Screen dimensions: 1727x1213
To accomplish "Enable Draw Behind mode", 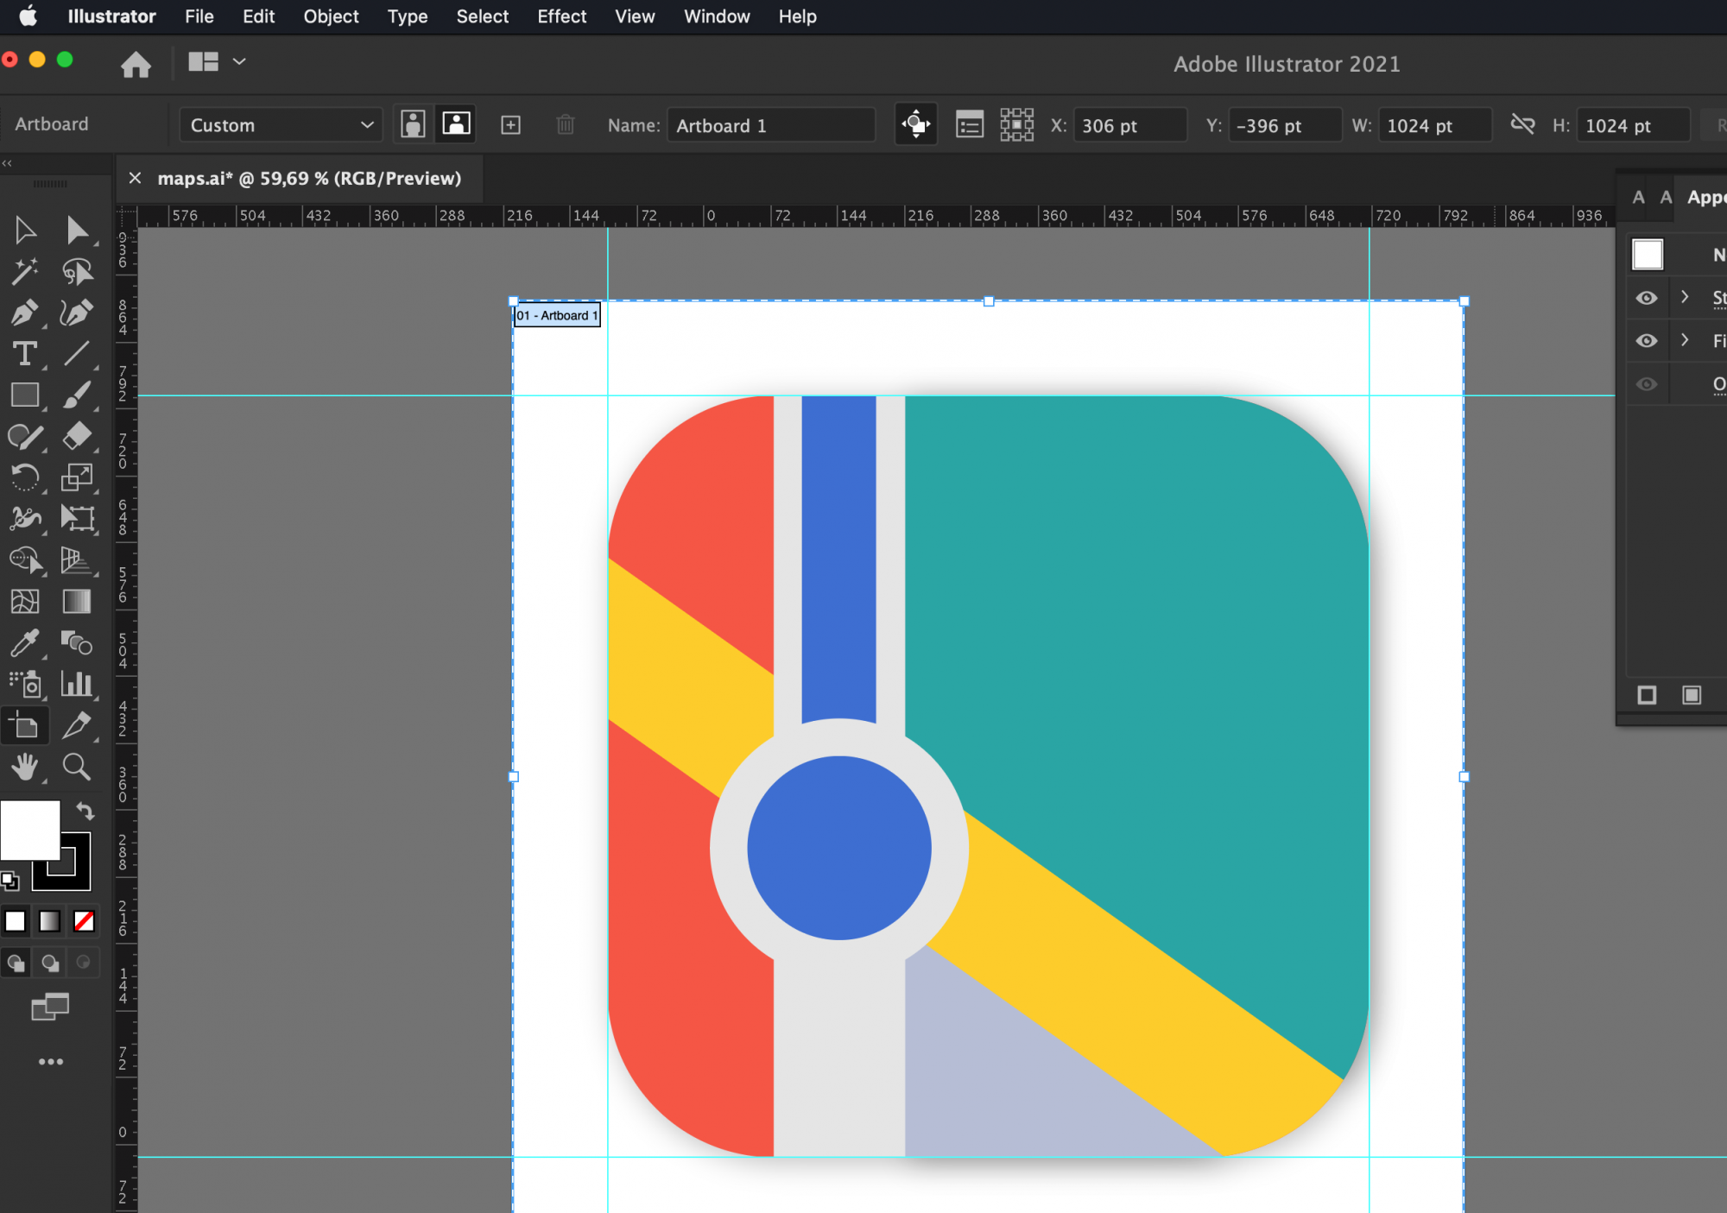I will (50, 963).
